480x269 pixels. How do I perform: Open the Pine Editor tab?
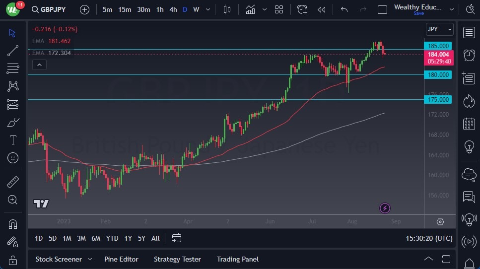tap(121, 259)
